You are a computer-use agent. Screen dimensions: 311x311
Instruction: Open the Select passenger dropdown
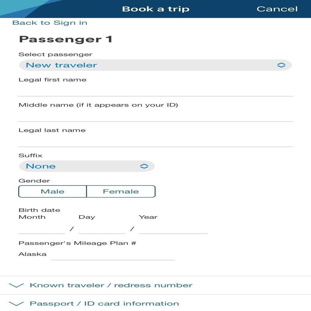155,65
